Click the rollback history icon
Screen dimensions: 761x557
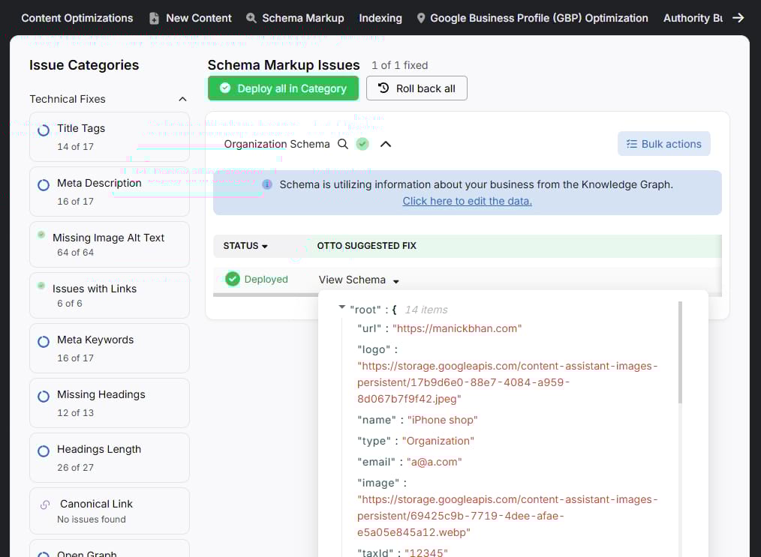(x=384, y=88)
